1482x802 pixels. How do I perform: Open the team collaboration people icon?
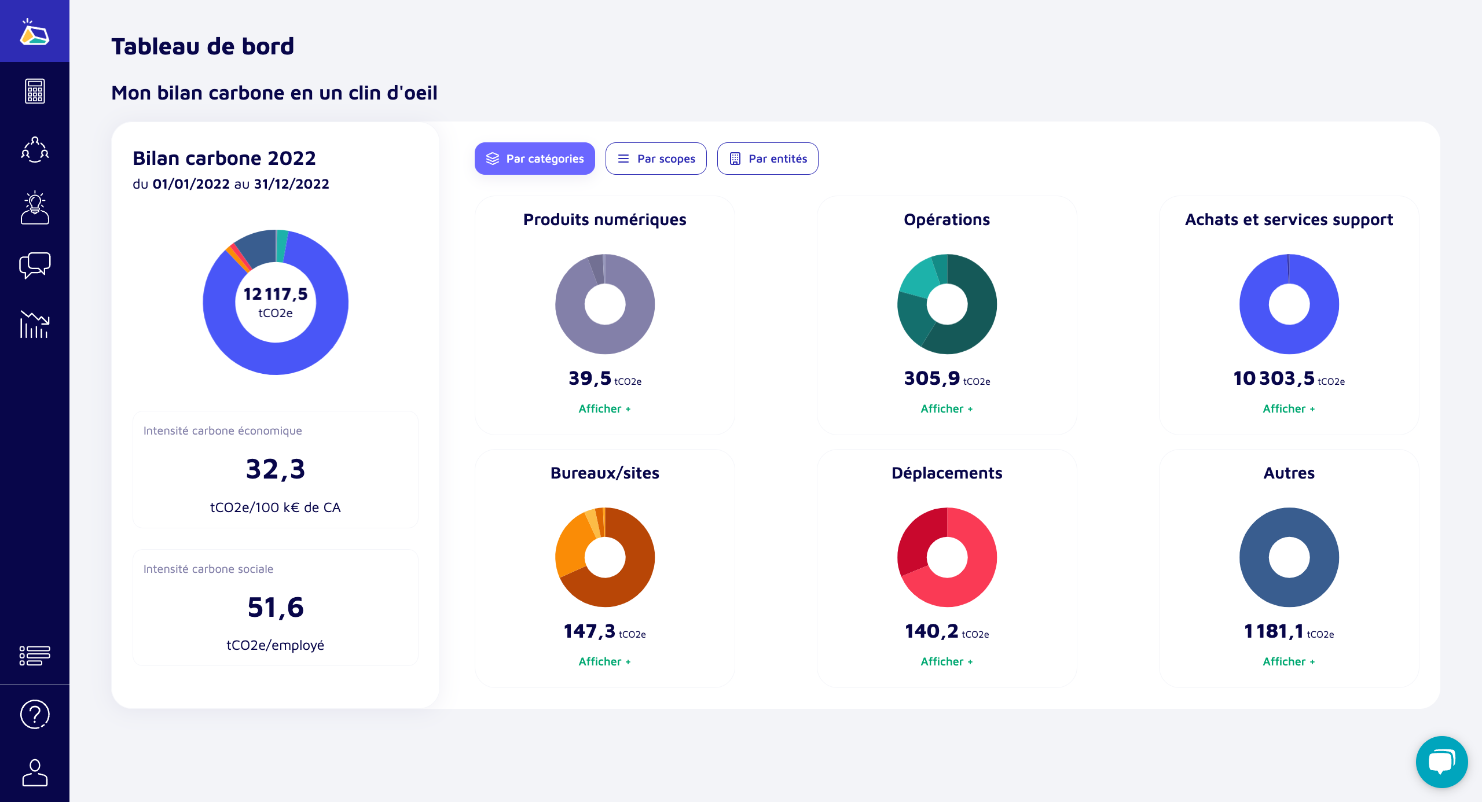(x=35, y=150)
